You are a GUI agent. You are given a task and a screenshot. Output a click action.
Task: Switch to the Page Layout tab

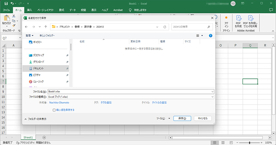[x=45, y=10]
